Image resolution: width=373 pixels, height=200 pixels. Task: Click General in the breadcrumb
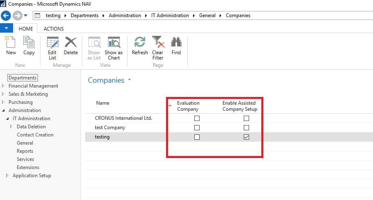207,15
